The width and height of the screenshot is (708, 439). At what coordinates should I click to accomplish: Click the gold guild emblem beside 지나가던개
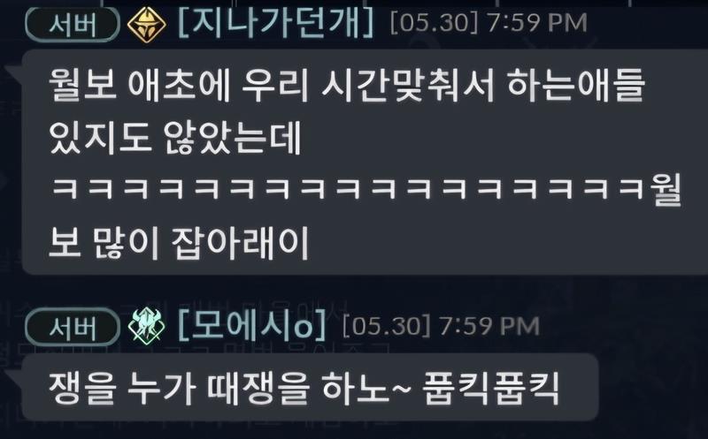tap(147, 26)
